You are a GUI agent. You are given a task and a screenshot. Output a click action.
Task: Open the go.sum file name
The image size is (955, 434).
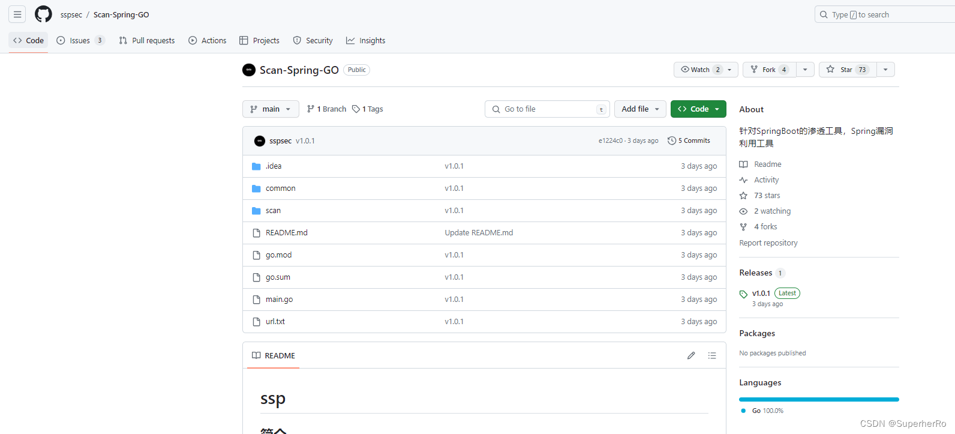[x=278, y=277]
